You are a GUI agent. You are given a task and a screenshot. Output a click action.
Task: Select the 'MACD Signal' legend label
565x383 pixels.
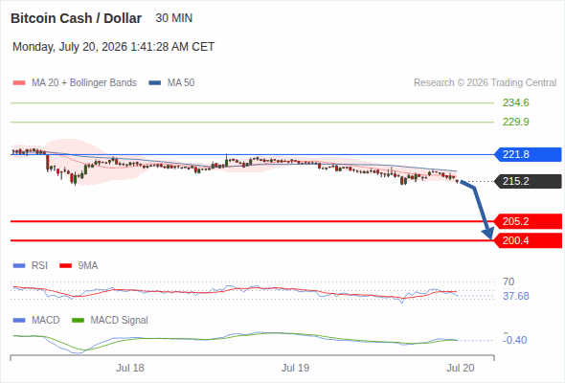(x=120, y=321)
